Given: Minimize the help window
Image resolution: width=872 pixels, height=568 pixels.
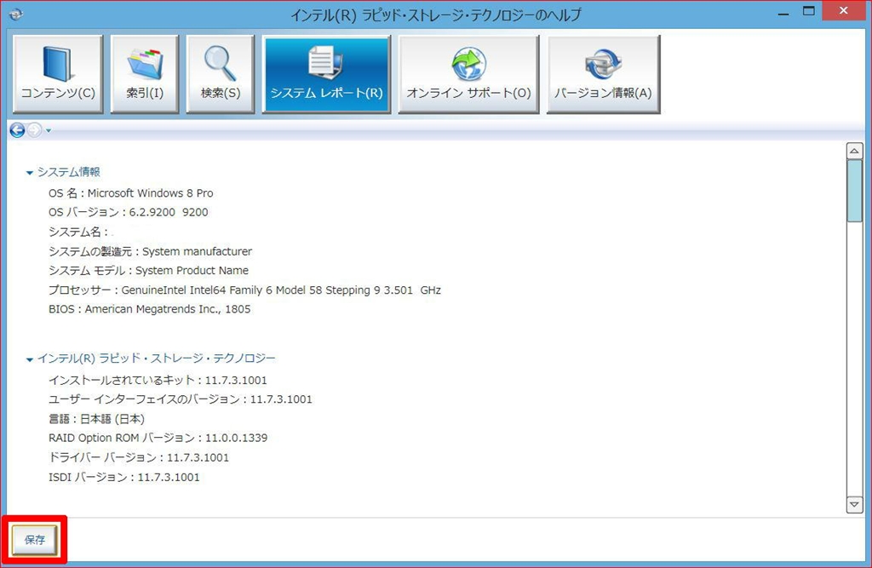Looking at the screenshot, I should pyautogui.click(x=783, y=12).
